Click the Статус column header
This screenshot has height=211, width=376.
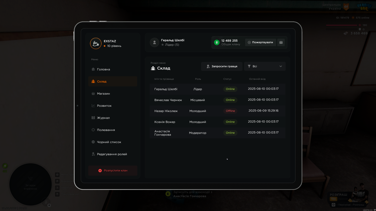click(x=227, y=79)
